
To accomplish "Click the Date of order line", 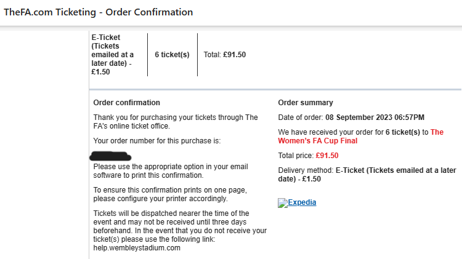I will pos(351,118).
